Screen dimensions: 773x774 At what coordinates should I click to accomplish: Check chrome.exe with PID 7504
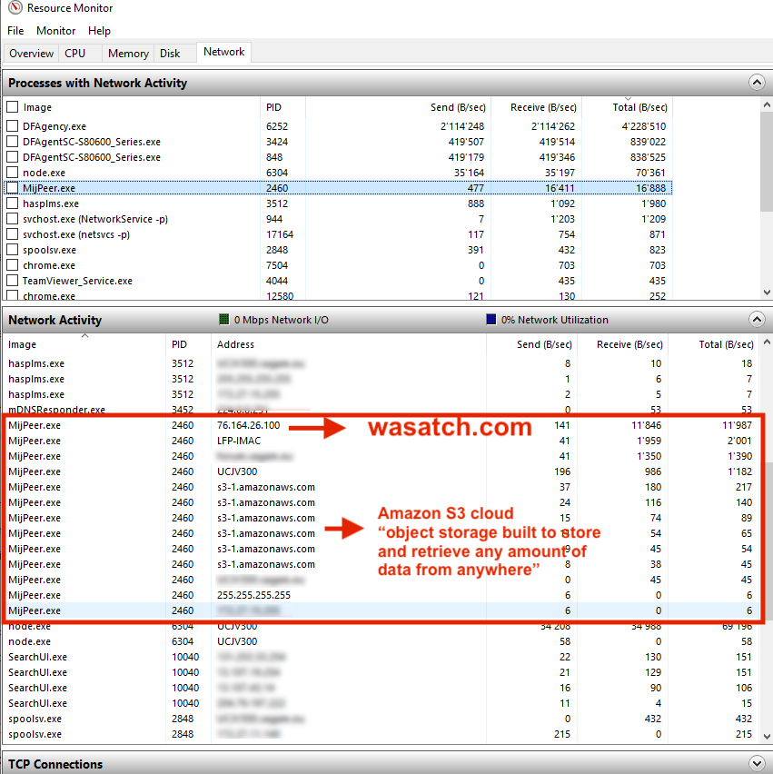click(13, 265)
